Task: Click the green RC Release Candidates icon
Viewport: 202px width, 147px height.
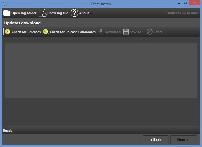Action: tap(46, 32)
